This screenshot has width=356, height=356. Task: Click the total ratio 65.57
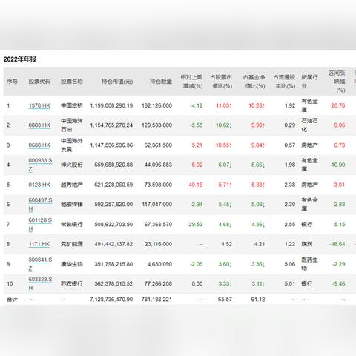click(x=225, y=300)
